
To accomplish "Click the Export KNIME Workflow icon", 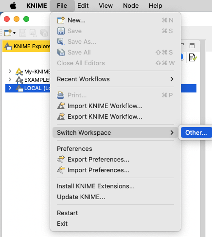I will [61, 116].
